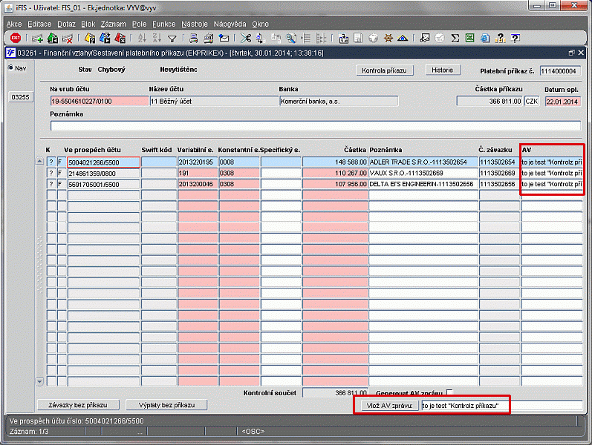Screen dimensions: 592x445
Task: Click note cell DELTA EFS ENGINEERIN-1113502656
Action: [x=423, y=184]
